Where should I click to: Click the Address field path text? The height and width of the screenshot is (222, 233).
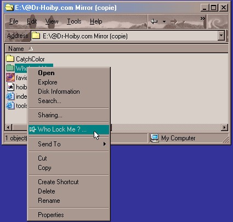tap(85, 36)
